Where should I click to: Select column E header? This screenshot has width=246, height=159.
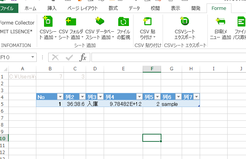pos(123,68)
